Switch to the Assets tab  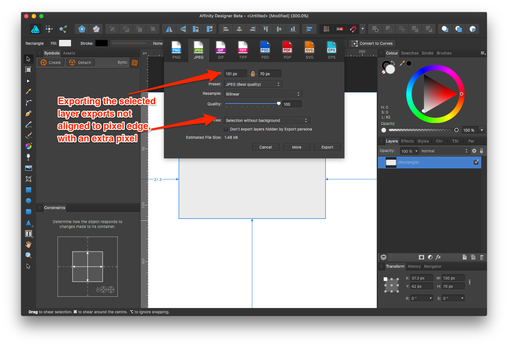[x=69, y=53]
